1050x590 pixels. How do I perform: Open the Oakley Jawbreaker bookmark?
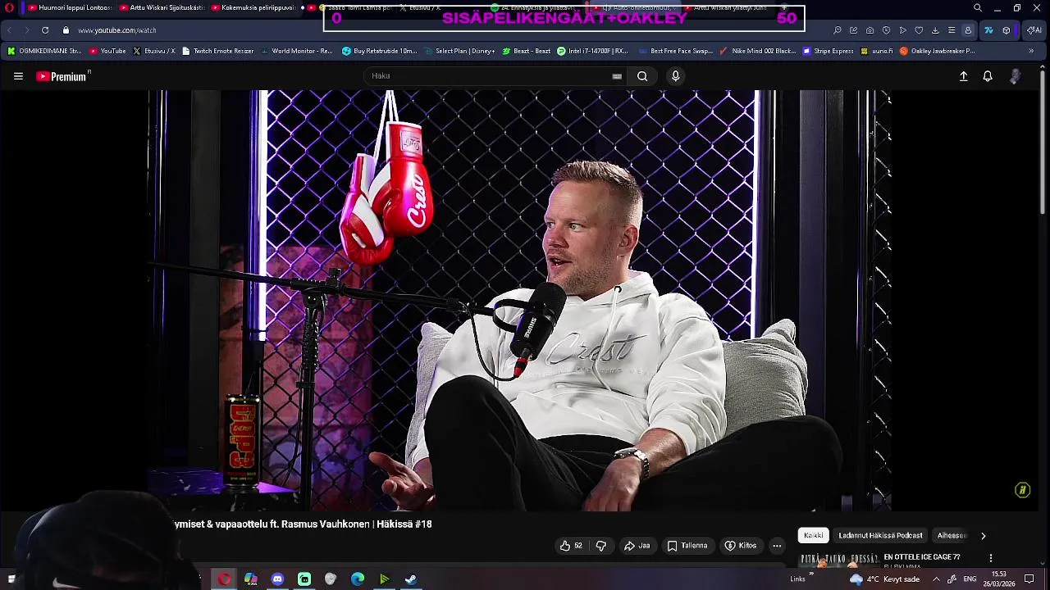(938, 51)
